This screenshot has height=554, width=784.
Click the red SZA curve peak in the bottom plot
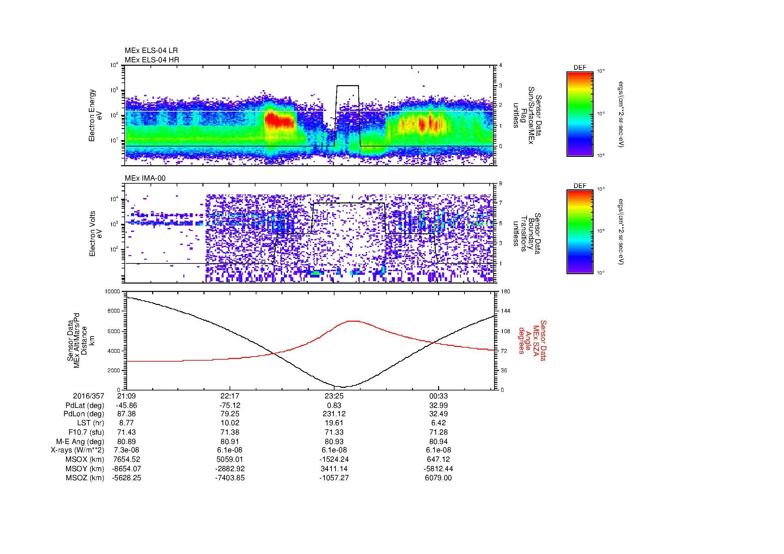(353, 321)
